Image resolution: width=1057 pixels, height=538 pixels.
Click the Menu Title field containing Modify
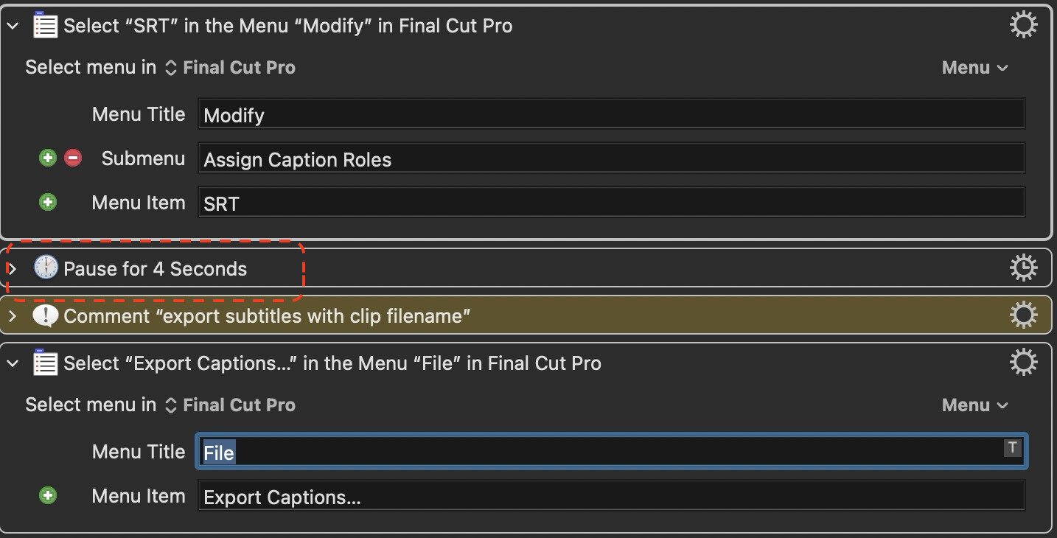click(611, 114)
